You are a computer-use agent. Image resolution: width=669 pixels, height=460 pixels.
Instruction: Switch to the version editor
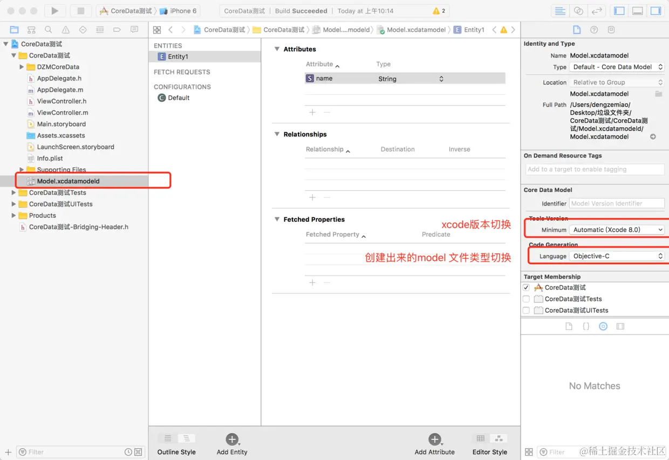coord(596,11)
